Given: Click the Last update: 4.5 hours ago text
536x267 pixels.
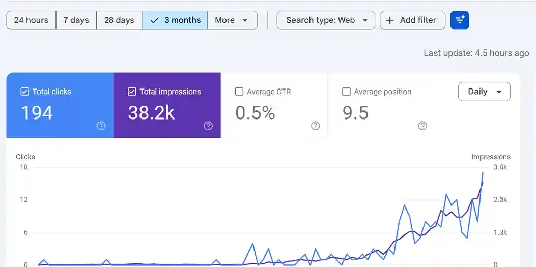Looking at the screenshot, I should click(x=476, y=53).
